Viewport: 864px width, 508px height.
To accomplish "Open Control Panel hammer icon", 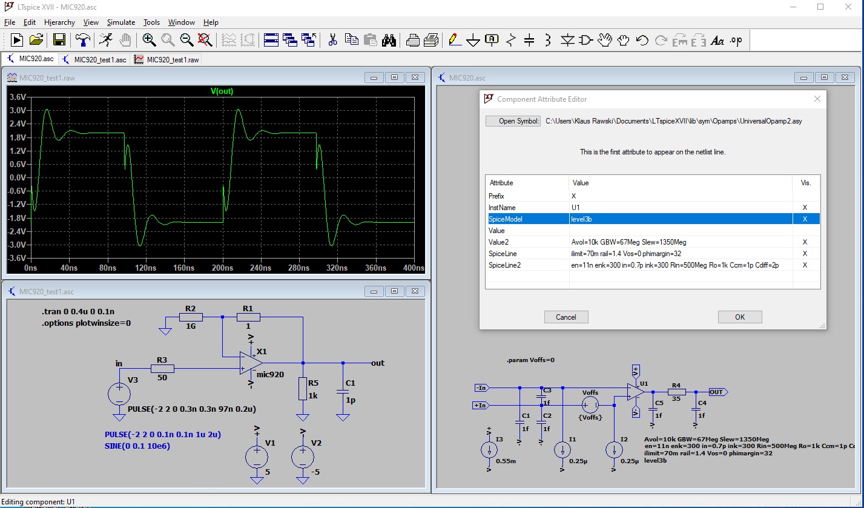I will tap(82, 40).
